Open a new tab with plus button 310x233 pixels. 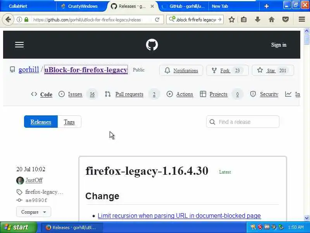tap(267, 6)
